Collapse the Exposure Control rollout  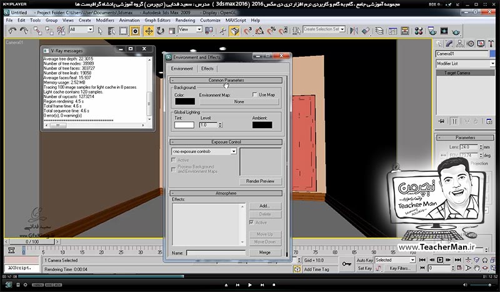(226, 142)
